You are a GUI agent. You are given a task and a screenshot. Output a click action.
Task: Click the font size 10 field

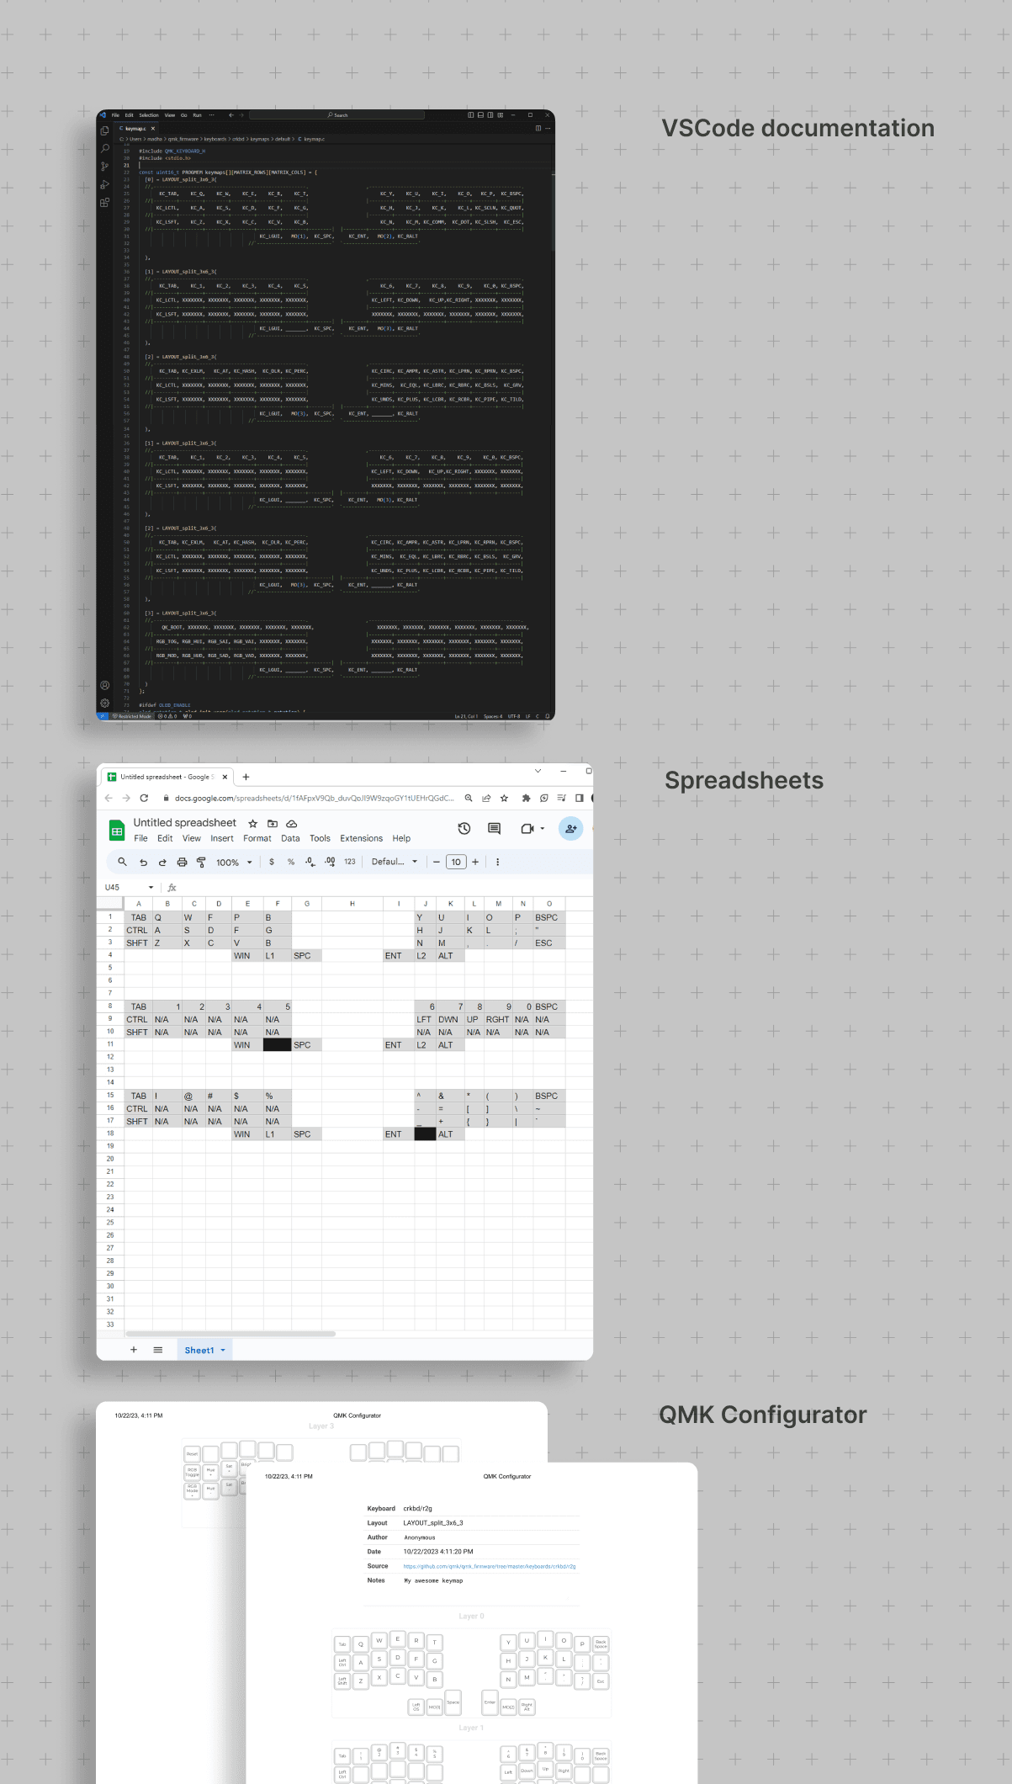click(x=456, y=862)
